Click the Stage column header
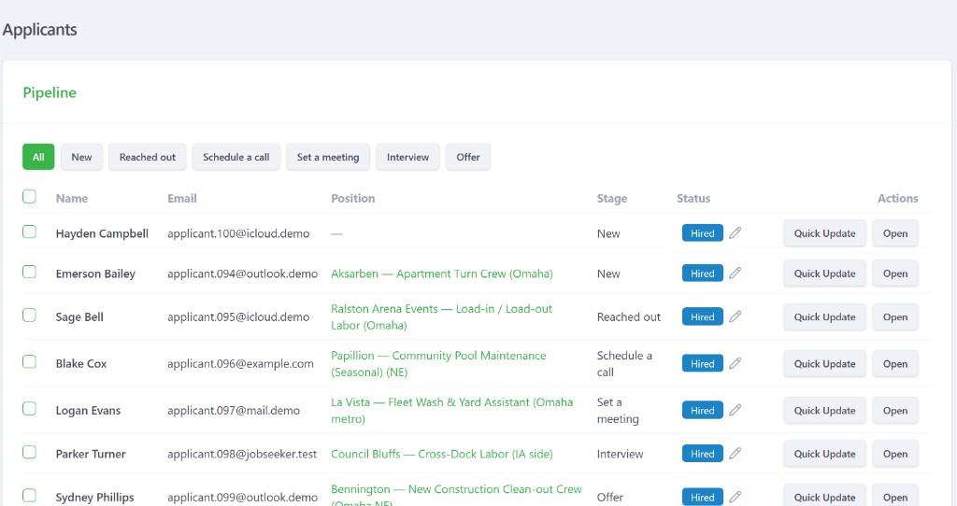Image resolution: width=957 pixels, height=506 pixels. 611,199
